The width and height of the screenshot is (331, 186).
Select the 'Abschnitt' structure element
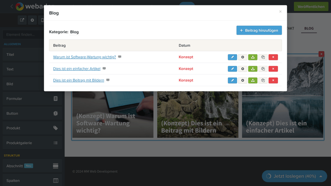32,166
